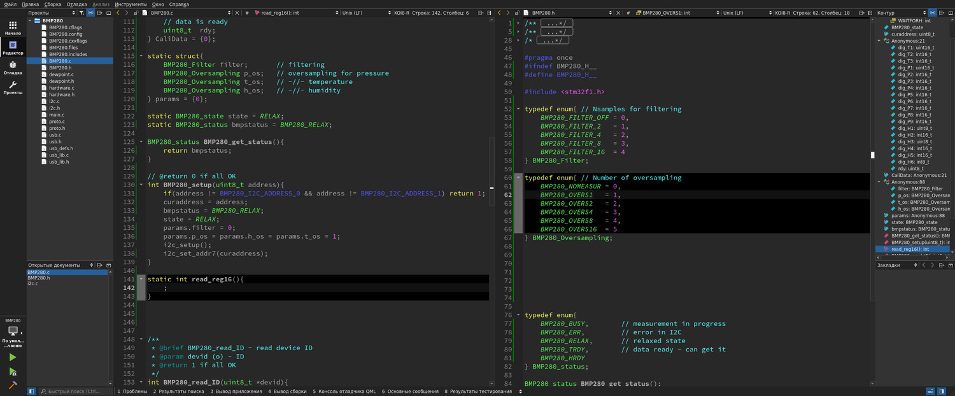This screenshot has width=955, height=396.
Task: Toggle the sync link in Контур panel
Action: tap(933, 13)
